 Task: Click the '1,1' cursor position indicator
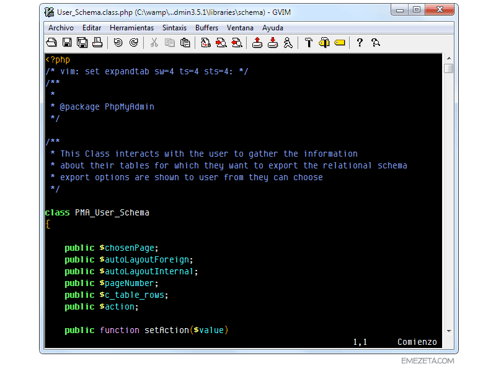(x=360, y=342)
